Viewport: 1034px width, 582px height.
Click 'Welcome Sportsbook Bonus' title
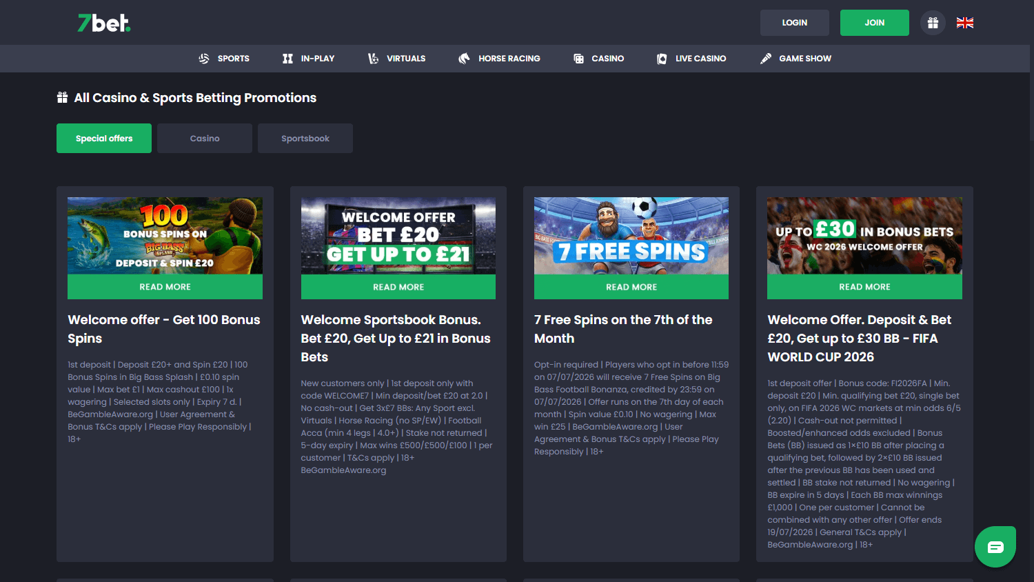396,338
